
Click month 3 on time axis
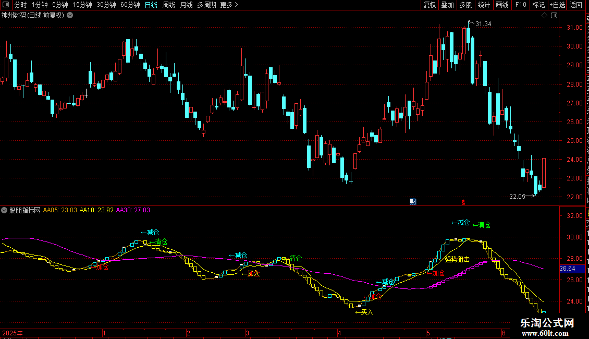[x=247, y=333]
